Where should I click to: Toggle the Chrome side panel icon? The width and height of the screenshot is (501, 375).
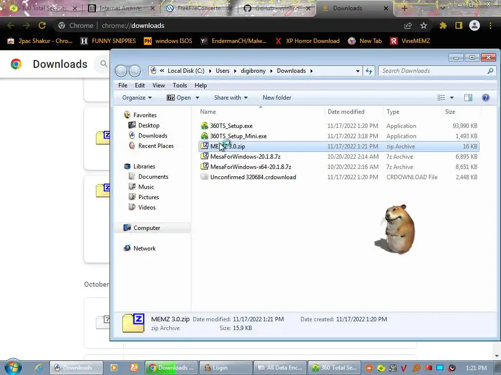459,25
